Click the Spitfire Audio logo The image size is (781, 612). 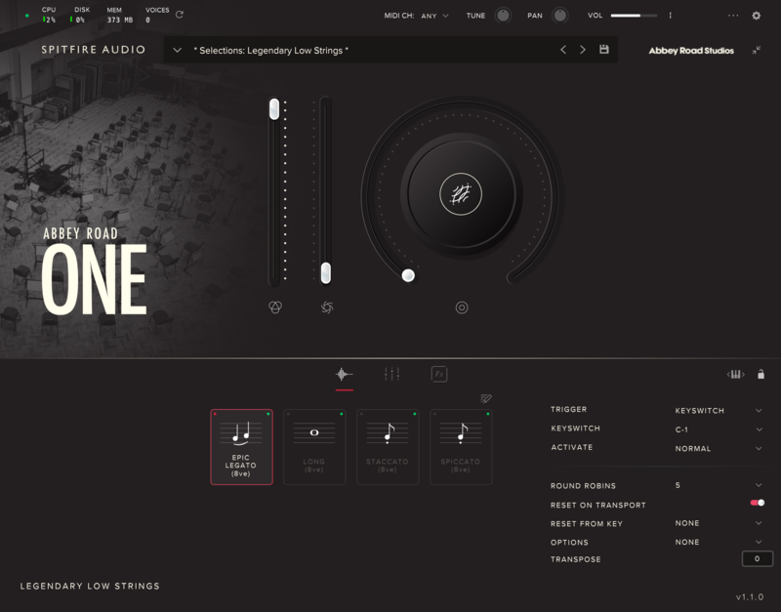93,50
